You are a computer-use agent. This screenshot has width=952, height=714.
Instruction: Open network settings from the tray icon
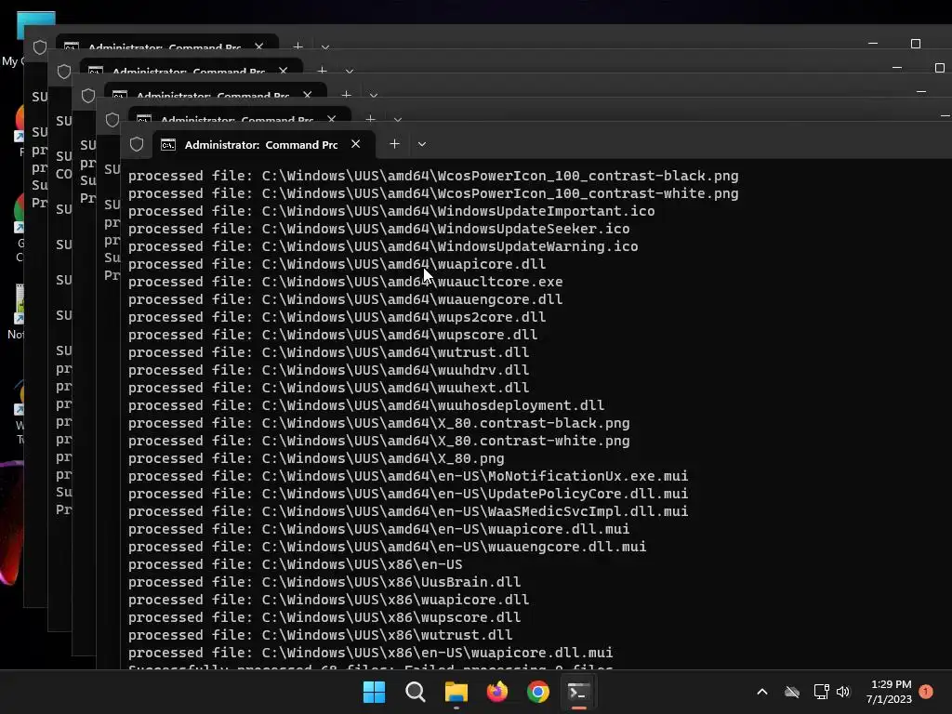tap(821, 692)
